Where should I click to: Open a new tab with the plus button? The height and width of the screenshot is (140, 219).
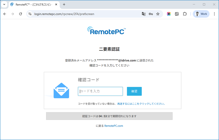coord(64,4)
